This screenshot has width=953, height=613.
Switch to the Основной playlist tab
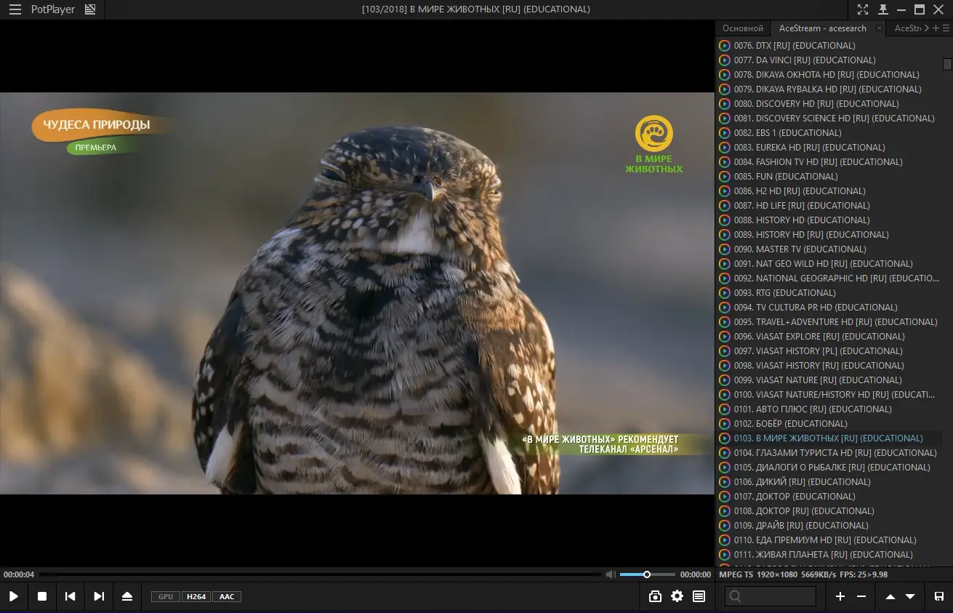[x=742, y=28]
